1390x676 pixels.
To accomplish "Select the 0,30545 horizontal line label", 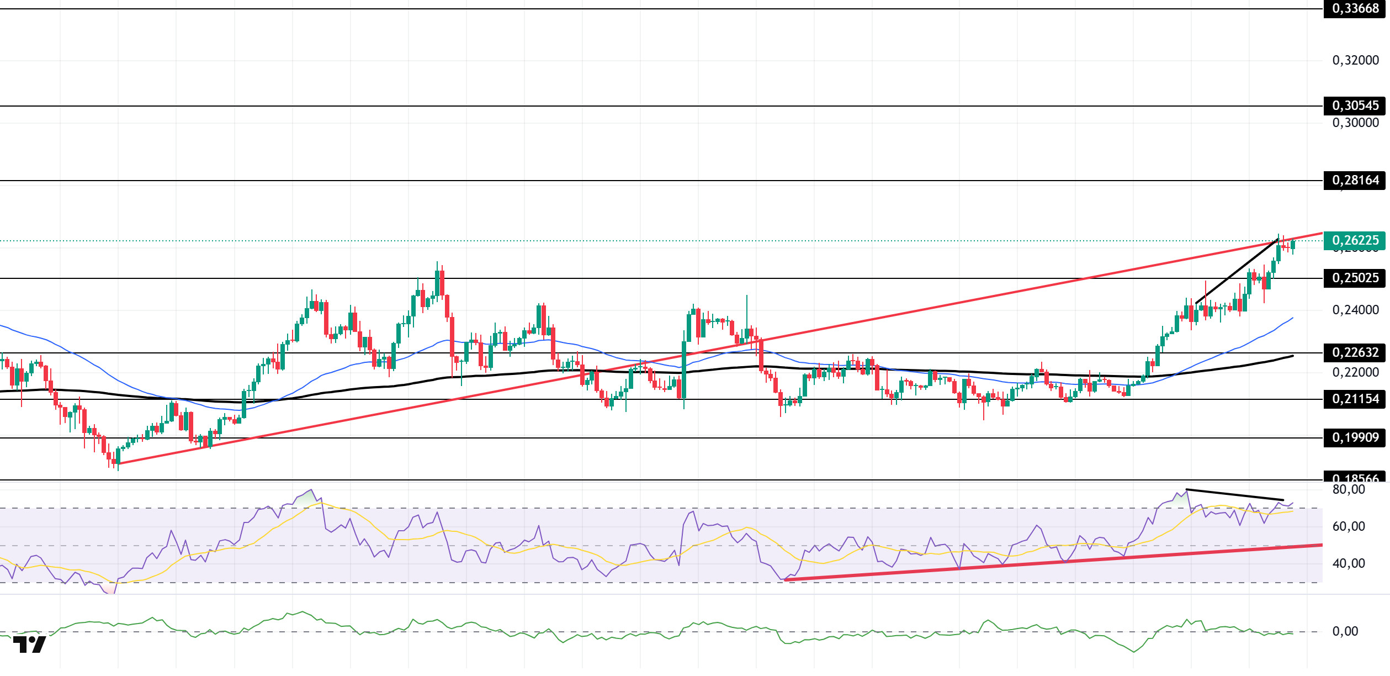I will (x=1354, y=105).
